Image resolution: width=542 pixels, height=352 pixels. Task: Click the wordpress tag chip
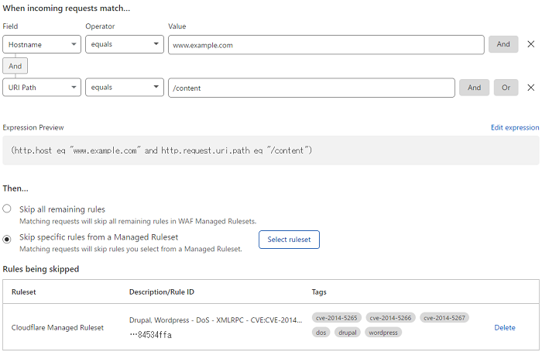[383, 333]
